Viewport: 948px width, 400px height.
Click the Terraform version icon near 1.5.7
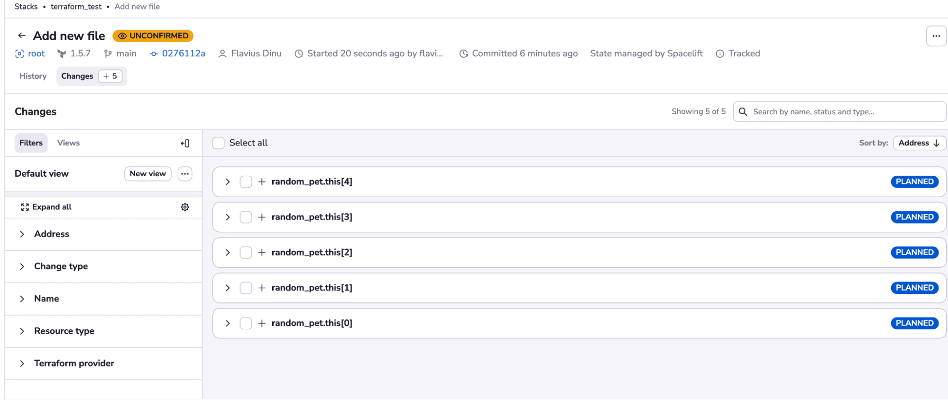[62, 54]
